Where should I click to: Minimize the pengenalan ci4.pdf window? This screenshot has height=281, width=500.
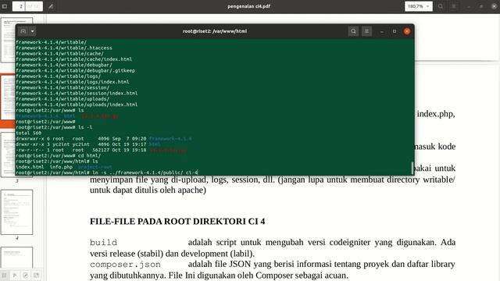[x=469, y=6]
